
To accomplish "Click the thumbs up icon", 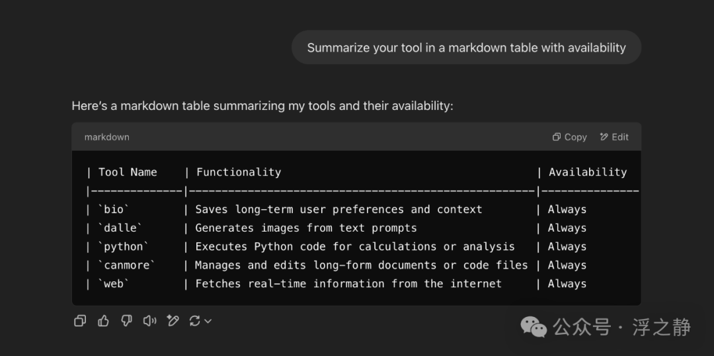I will (103, 321).
